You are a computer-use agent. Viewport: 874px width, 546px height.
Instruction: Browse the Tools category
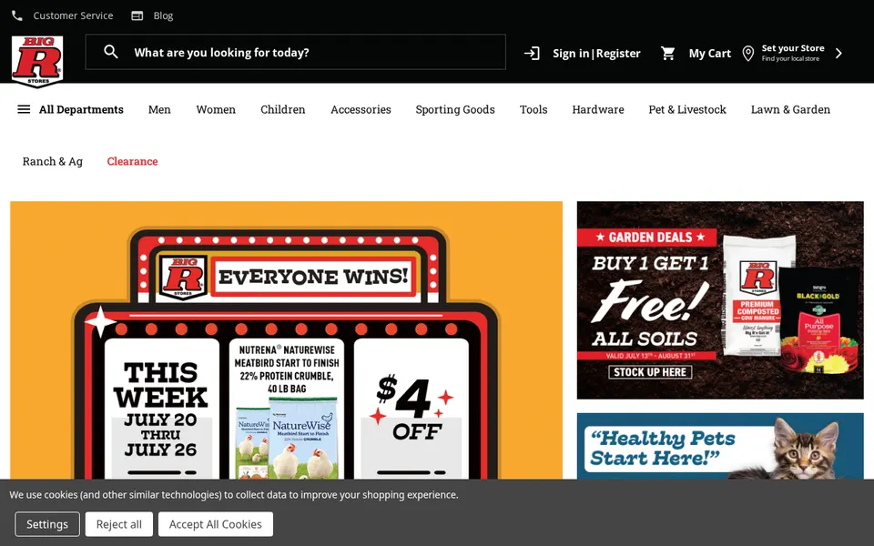coord(534,109)
